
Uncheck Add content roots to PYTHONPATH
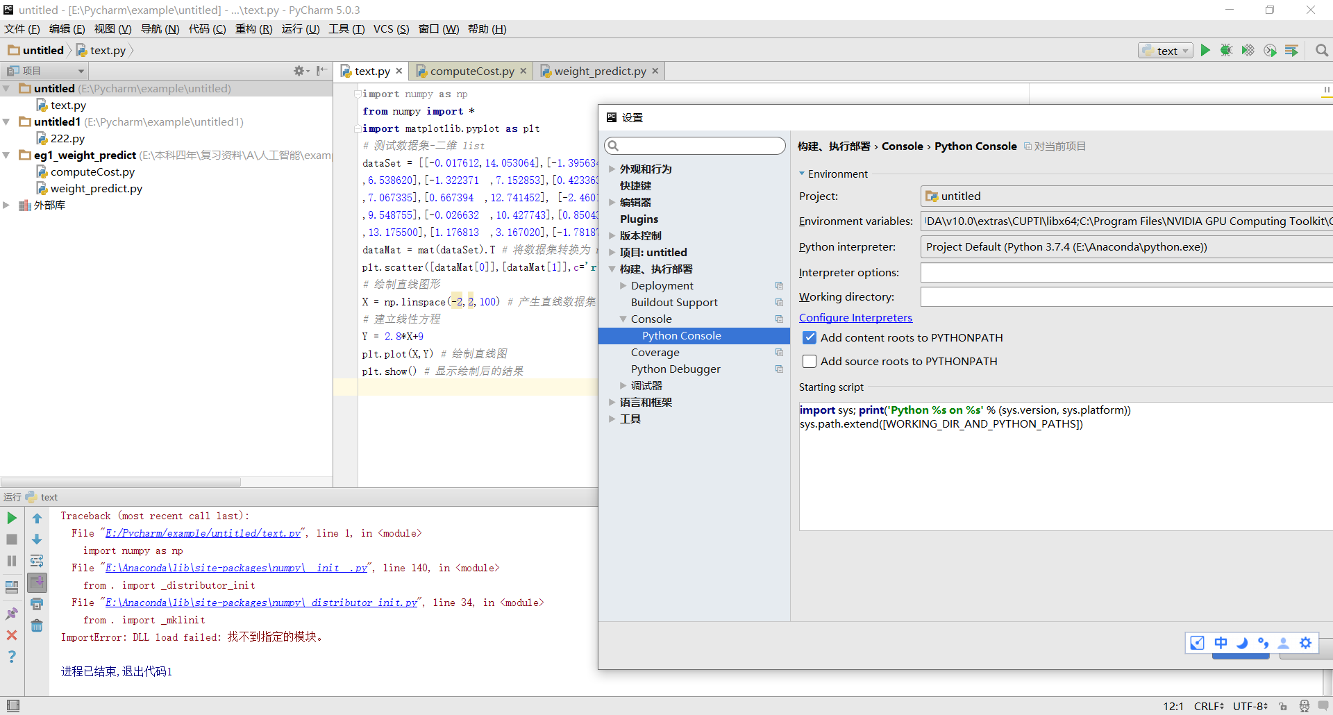810,338
